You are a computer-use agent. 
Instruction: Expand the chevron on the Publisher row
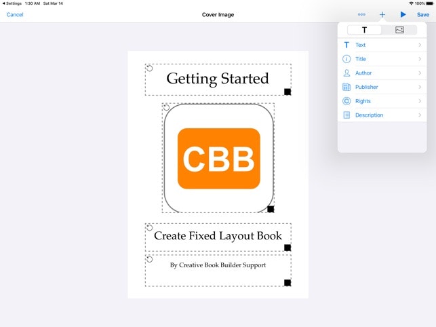420,87
